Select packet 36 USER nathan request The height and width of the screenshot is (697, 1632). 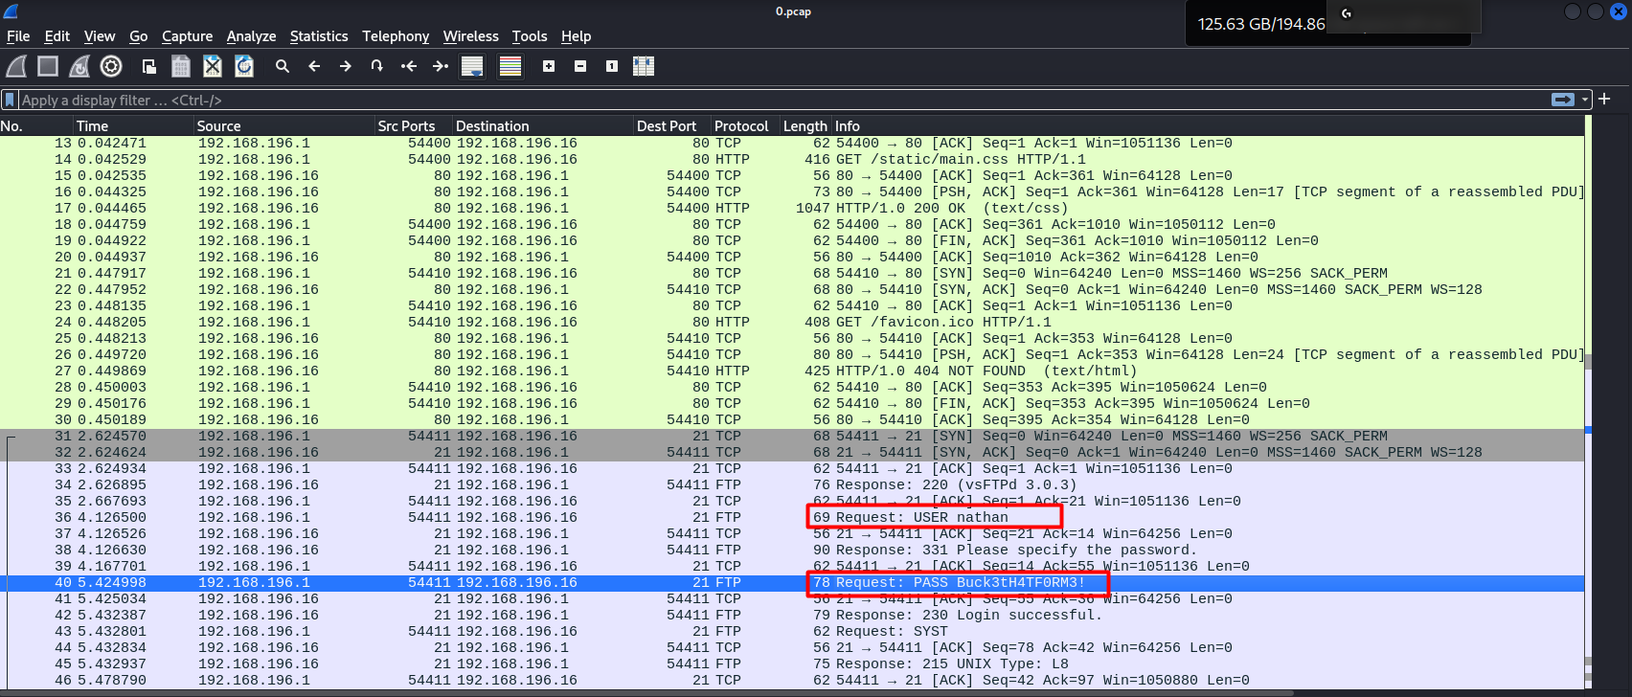pos(792,517)
